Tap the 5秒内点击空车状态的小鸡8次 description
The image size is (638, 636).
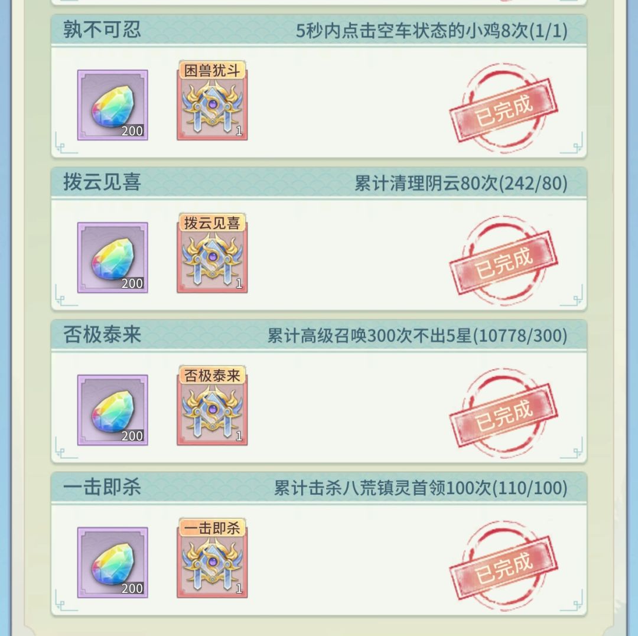(x=432, y=31)
